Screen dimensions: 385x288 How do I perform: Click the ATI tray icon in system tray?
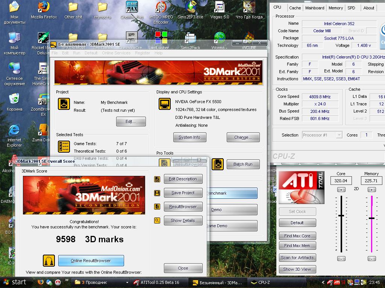336,282
